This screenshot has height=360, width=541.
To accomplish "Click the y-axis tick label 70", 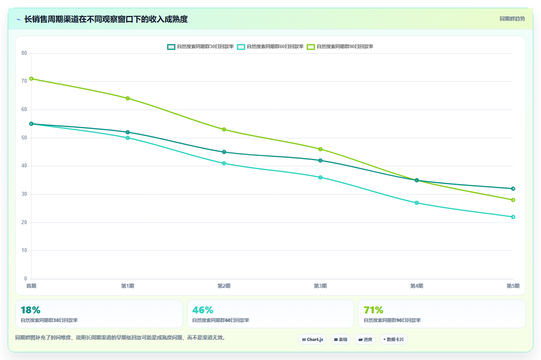I will tap(24, 81).
